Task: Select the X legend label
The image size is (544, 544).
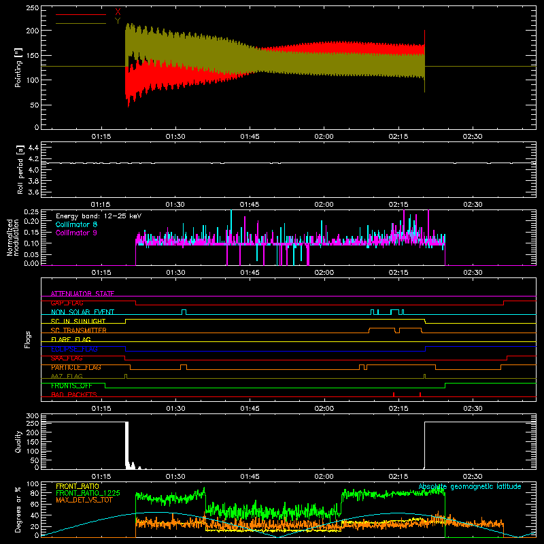Action: (x=118, y=12)
